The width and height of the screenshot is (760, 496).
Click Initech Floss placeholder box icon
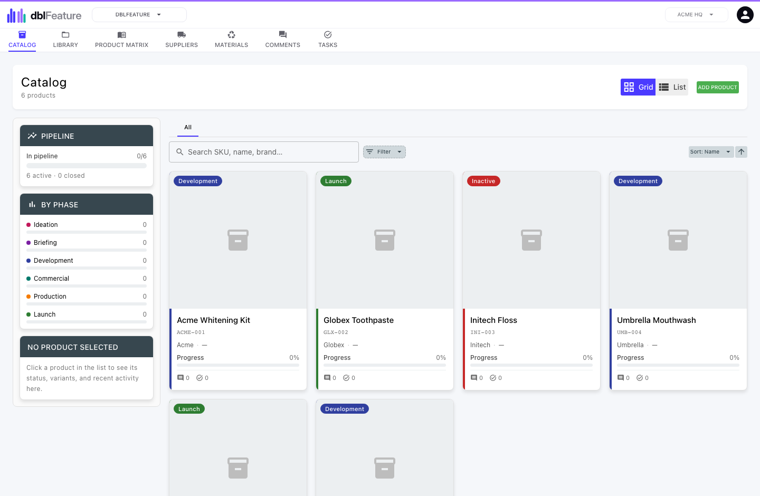tap(531, 240)
